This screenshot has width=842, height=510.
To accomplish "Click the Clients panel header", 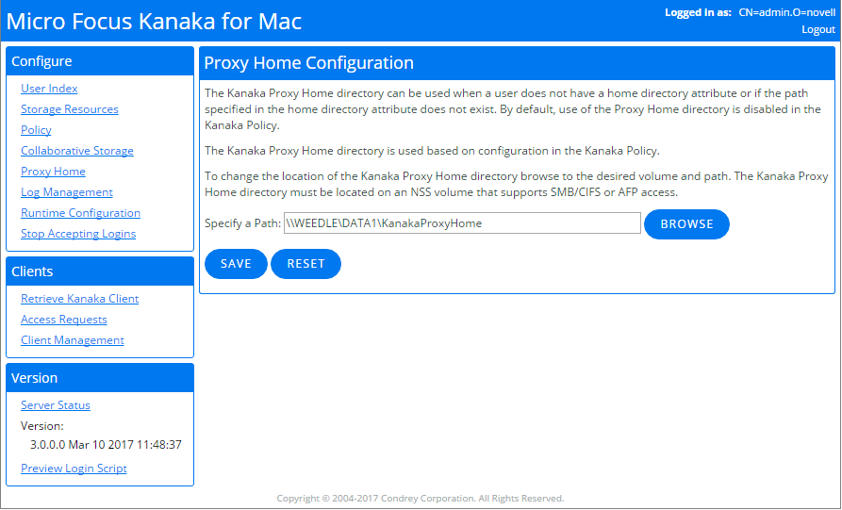I will click(x=100, y=271).
